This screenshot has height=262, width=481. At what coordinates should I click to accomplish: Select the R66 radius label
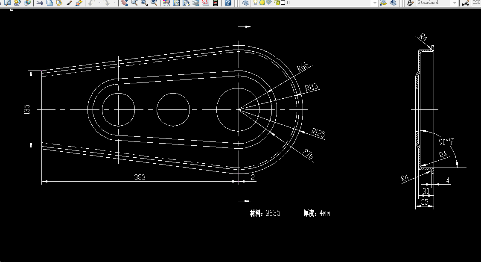coord(303,67)
